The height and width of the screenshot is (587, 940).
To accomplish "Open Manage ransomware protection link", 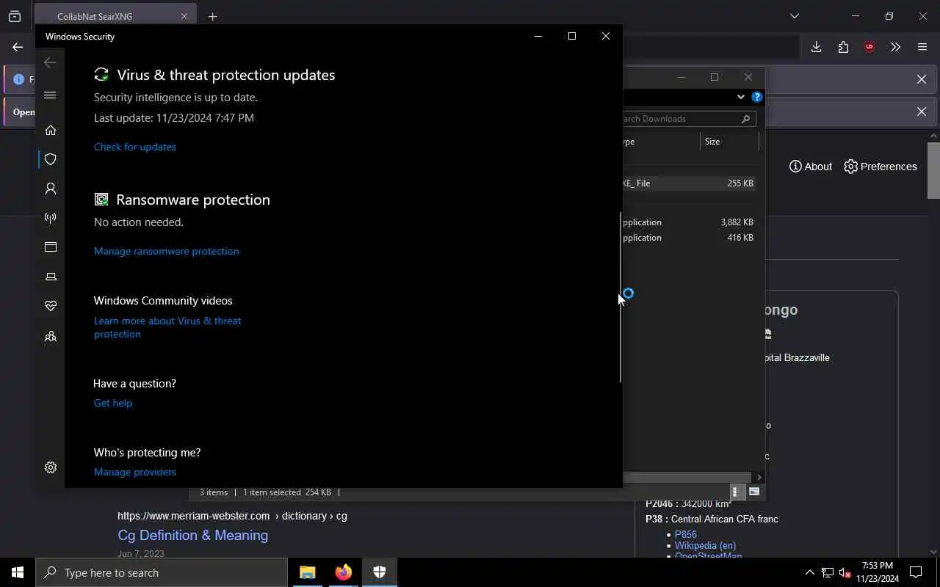I will pyautogui.click(x=166, y=251).
